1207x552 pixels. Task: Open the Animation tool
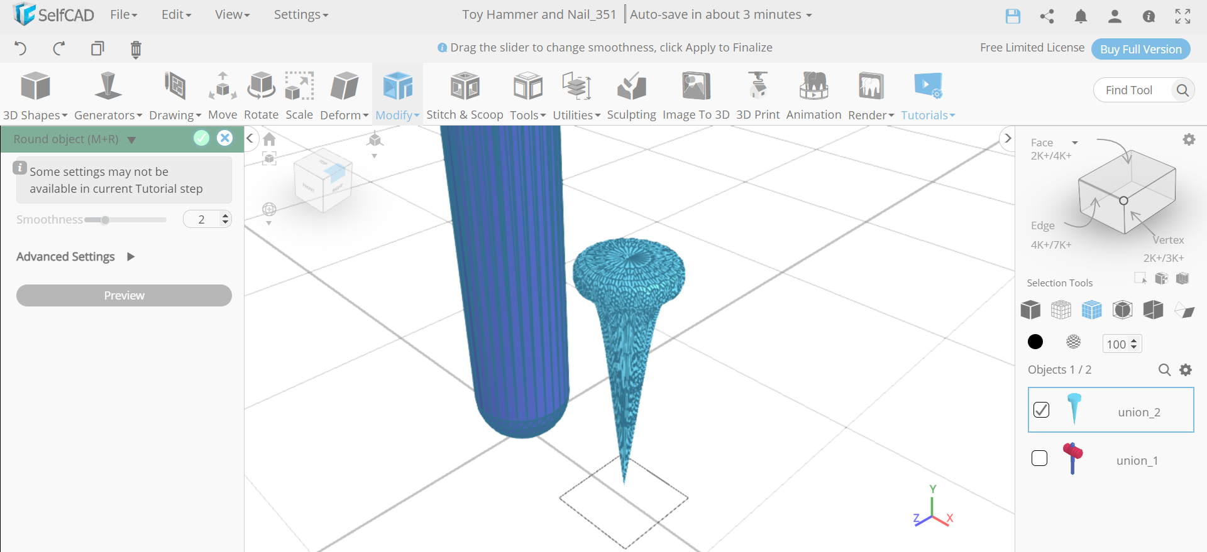pos(813,96)
